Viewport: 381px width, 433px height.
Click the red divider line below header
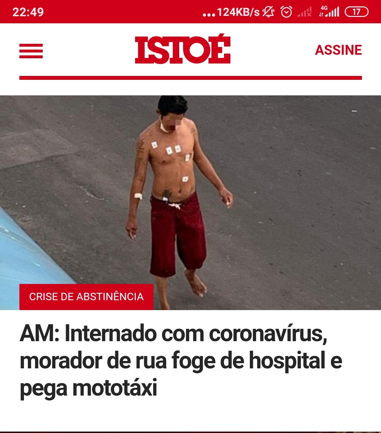pos(190,78)
